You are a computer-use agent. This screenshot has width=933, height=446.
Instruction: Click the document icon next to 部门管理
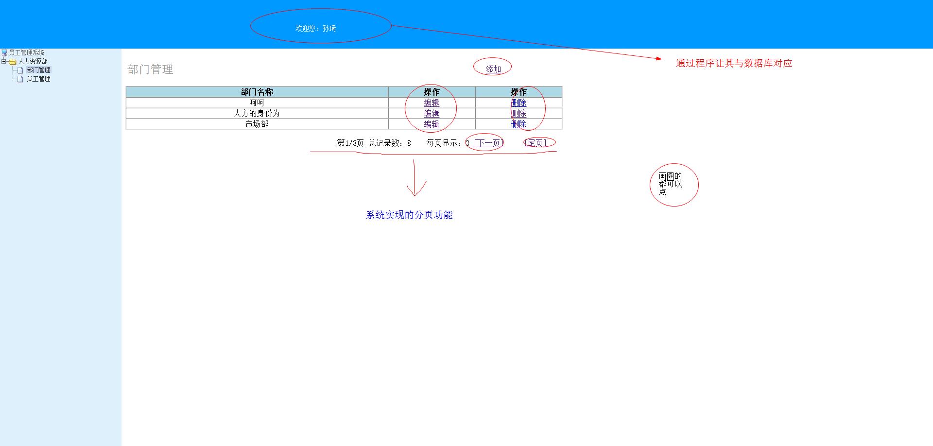(20, 69)
